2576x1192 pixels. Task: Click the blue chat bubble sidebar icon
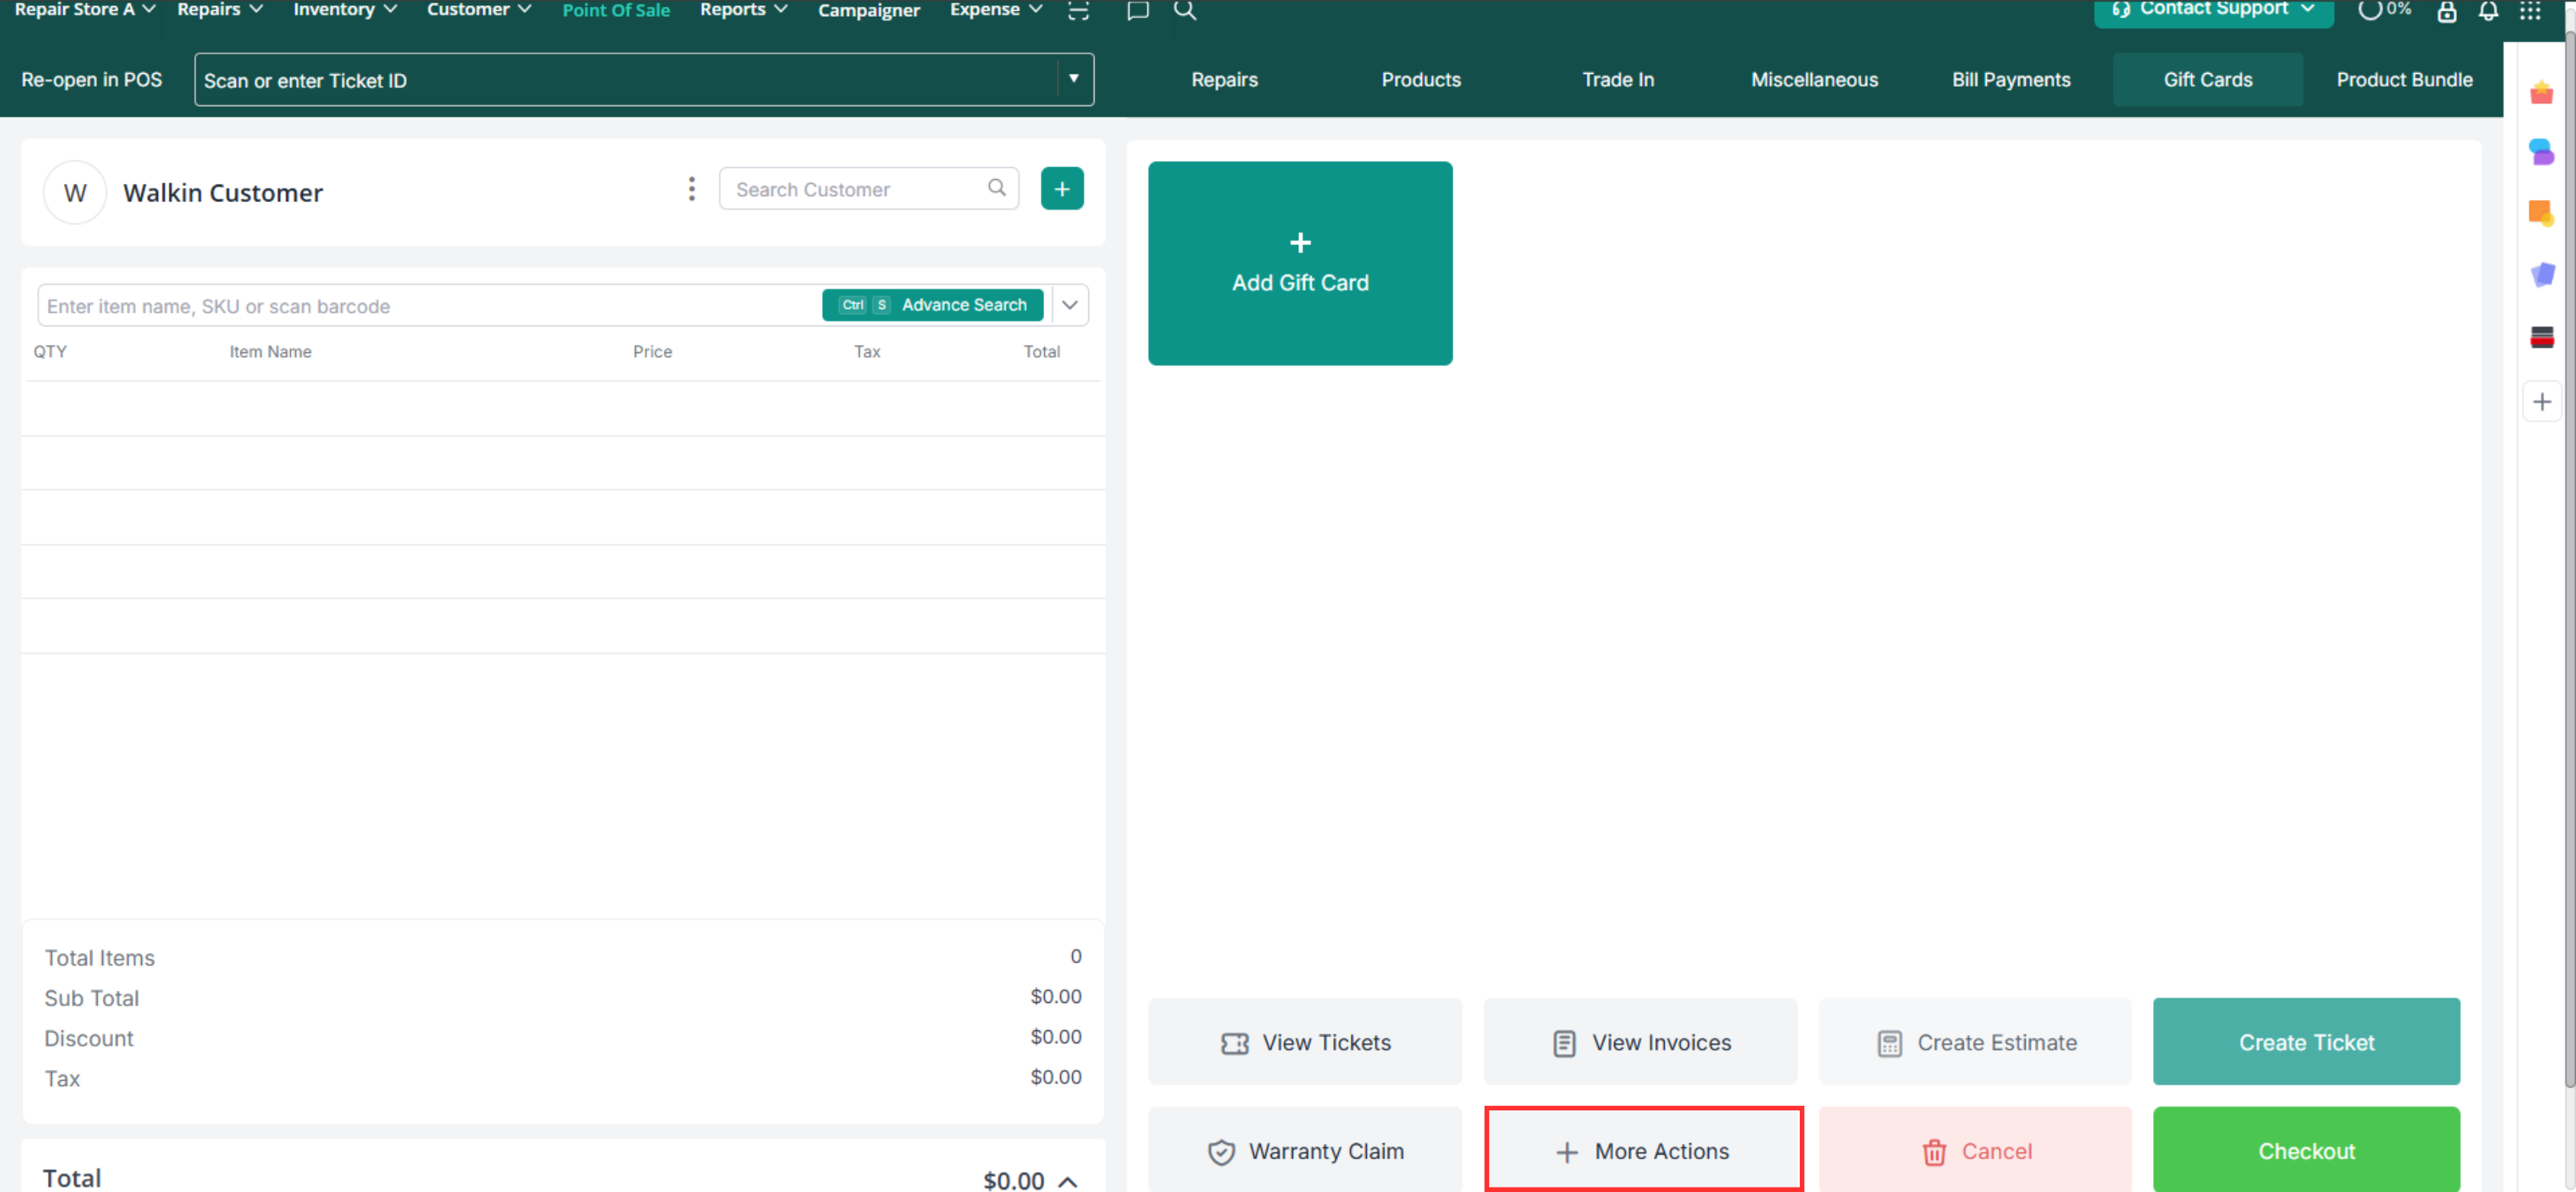coord(2541,152)
